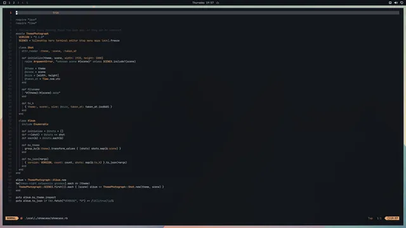Click the NORMAL mode indicator
The width and height of the screenshot is (406, 228).
(x=11, y=218)
